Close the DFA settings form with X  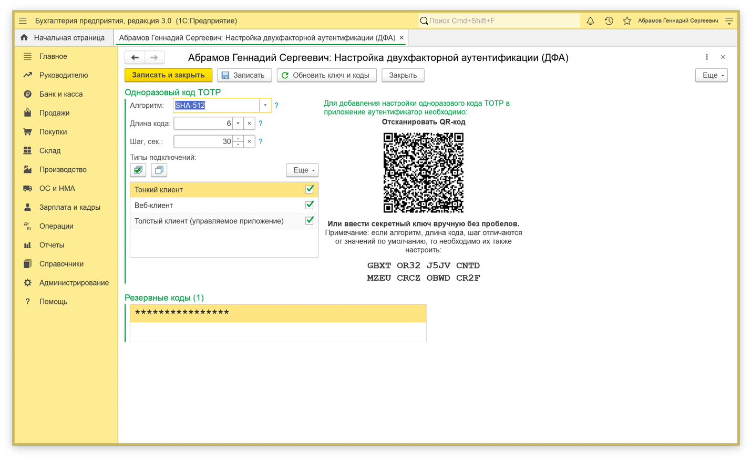723,57
